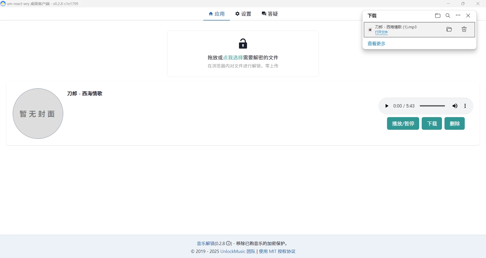Open downloads folder icon in 下载 panel header
The width and height of the screenshot is (486, 258).
[x=438, y=16]
